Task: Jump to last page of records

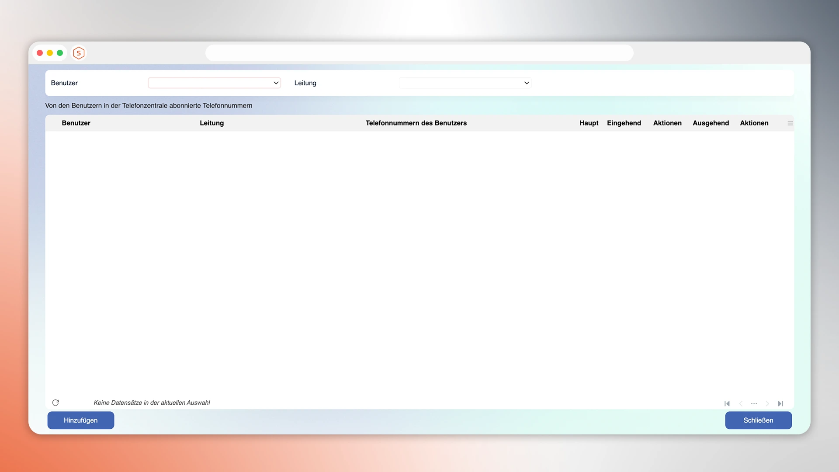Action: coord(780,403)
